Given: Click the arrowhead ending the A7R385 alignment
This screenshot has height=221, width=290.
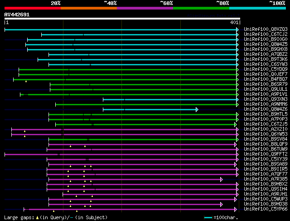Looking at the screenshot, I should pyautogui.click(x=222, y=180).
